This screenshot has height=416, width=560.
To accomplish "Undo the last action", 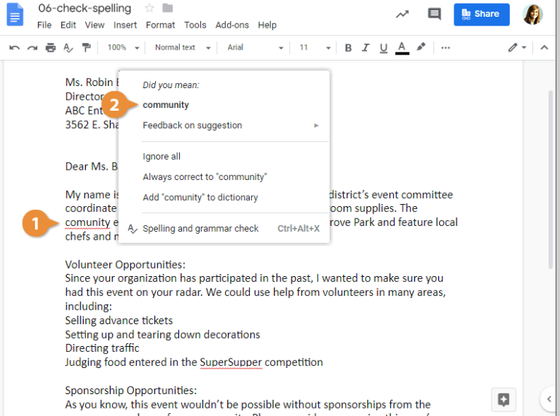I will point(15,47).
